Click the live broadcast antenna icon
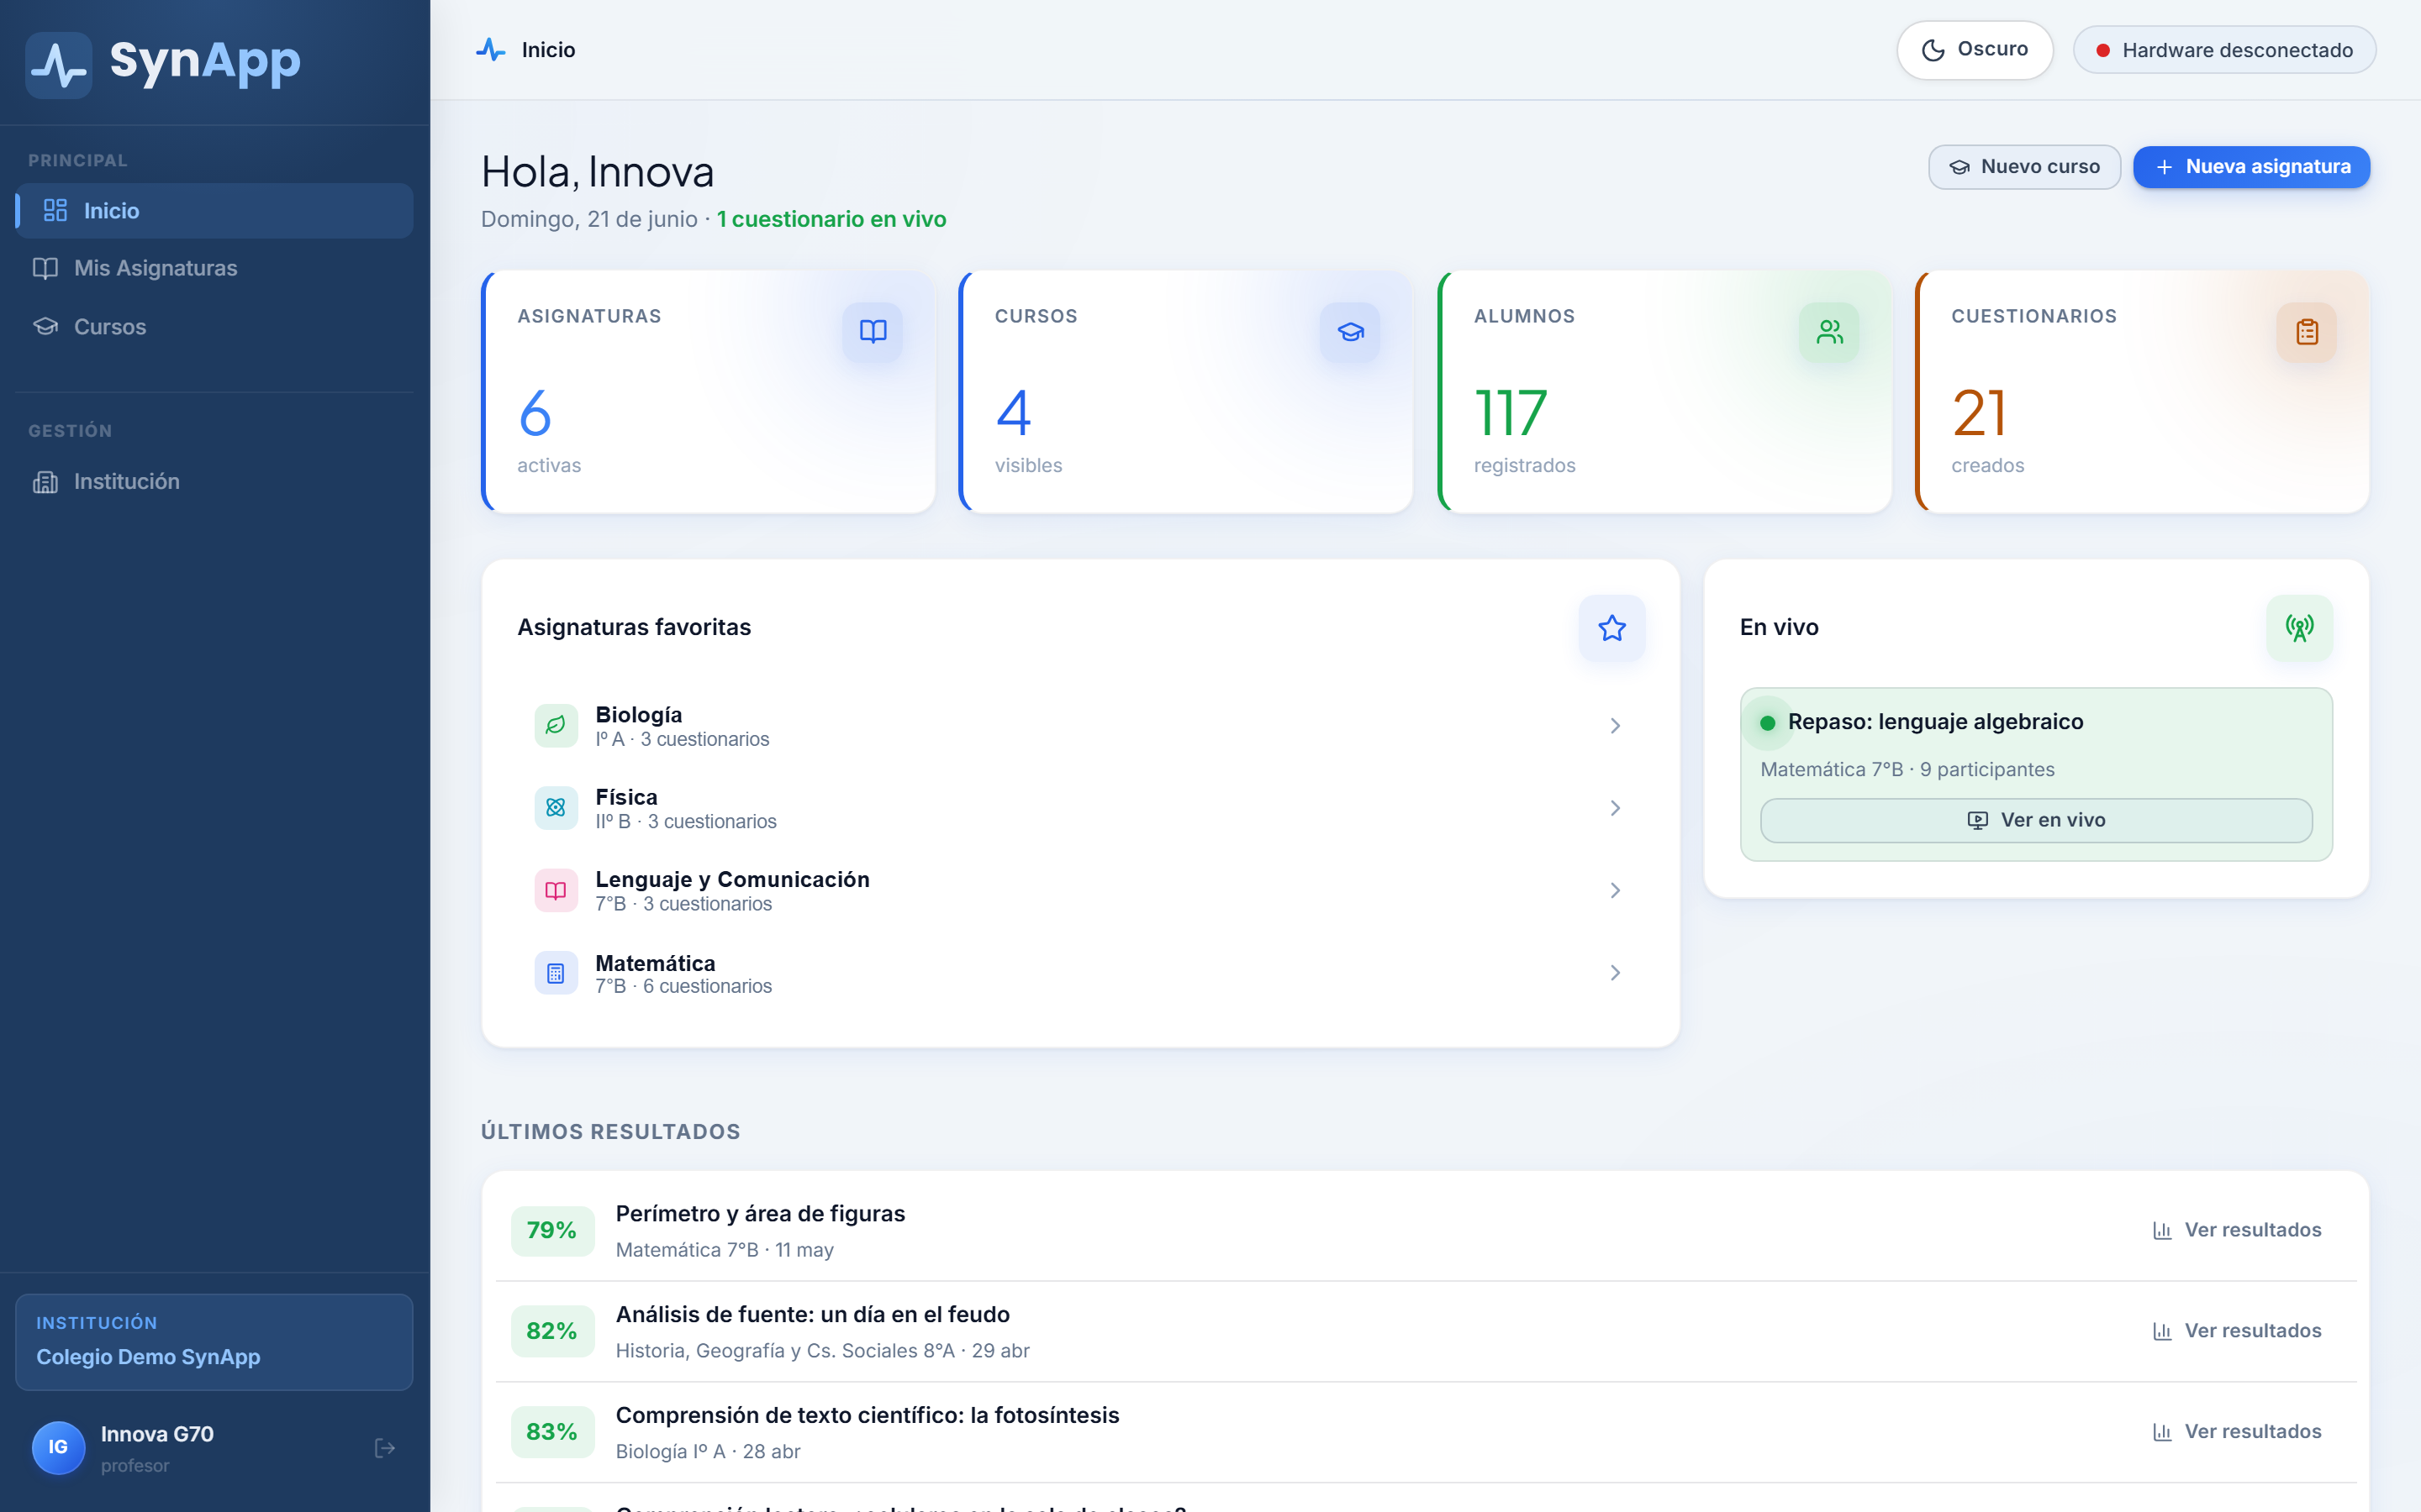 click(x=2299, y=628)
